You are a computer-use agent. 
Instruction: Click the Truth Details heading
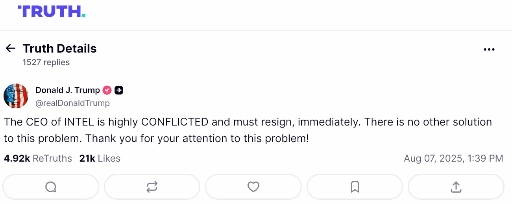tap(59, 49)
